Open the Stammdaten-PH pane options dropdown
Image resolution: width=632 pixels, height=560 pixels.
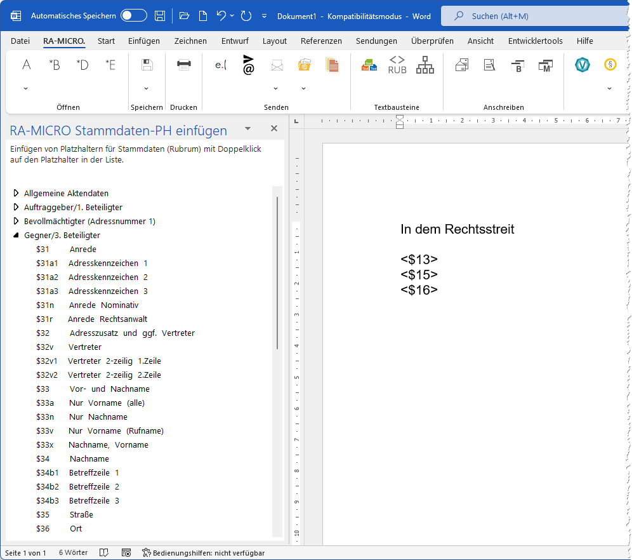(248, 129)
